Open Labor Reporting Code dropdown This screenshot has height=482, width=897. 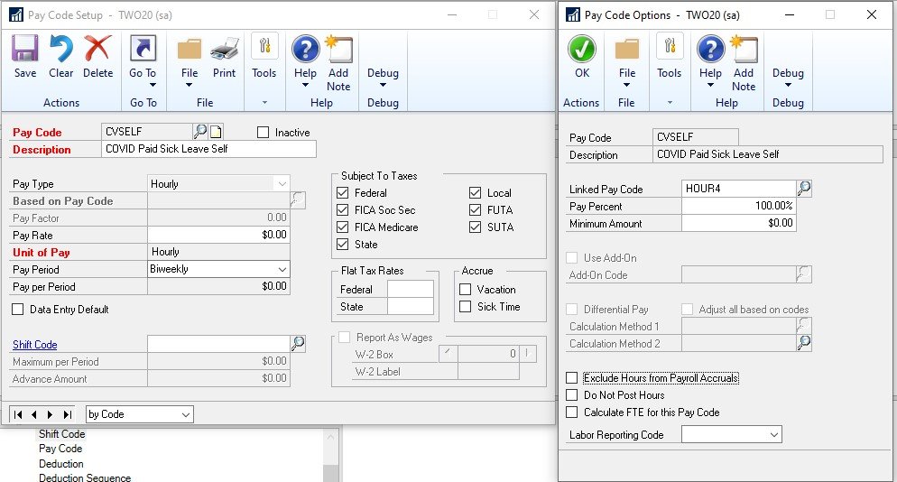774,434
